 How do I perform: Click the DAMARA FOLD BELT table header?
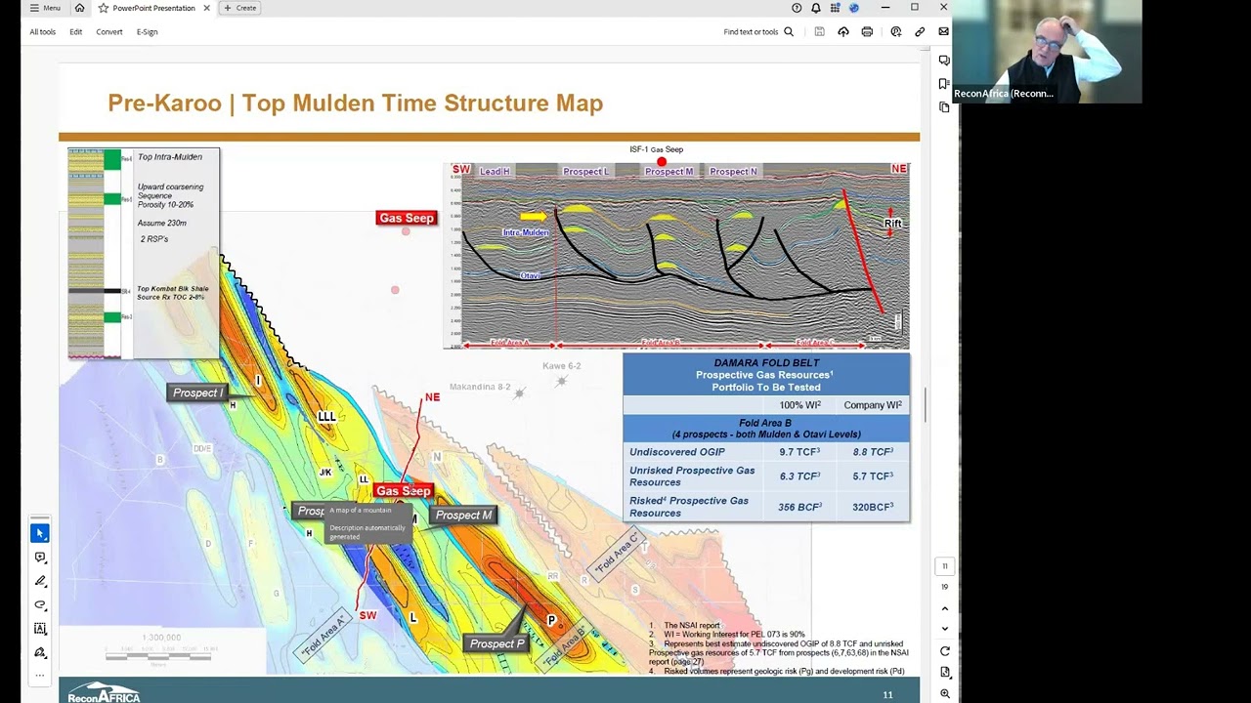coord(766,363)
